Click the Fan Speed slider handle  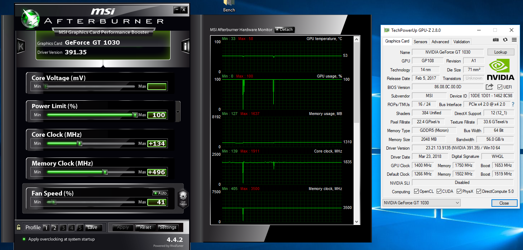(54, 202)
